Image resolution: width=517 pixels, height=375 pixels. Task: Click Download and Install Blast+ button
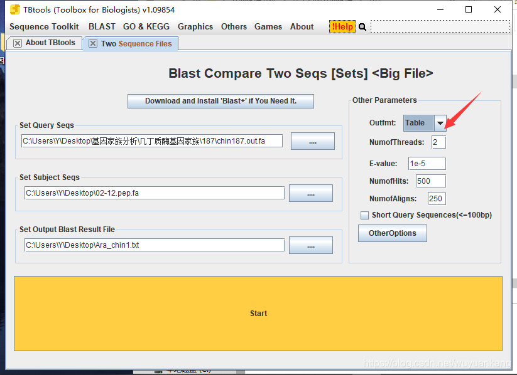coord(220,101)
